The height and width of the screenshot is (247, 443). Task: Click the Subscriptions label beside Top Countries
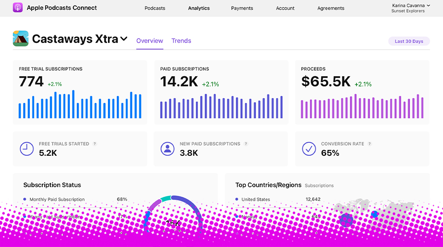(319, 186)
